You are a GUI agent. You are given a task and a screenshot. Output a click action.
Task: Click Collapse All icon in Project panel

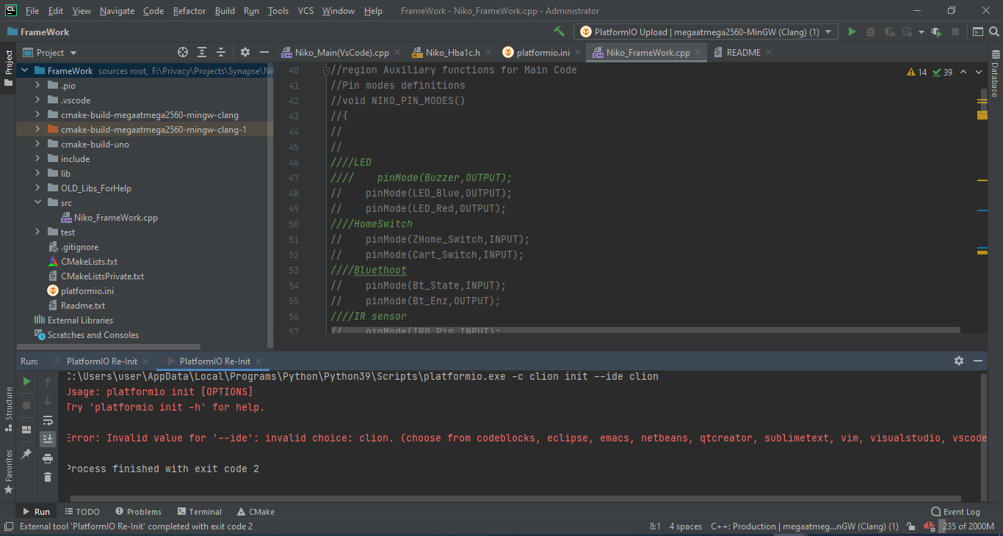coord(221,52)
